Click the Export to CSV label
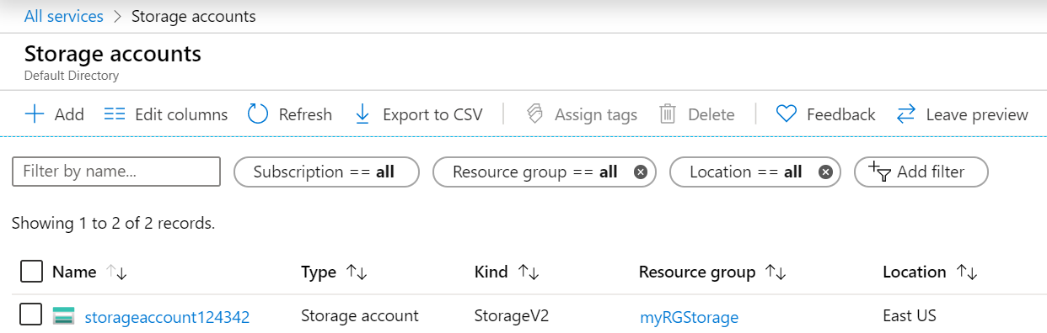Image resolution: width=1047 pixels, height=333 pixels. (432, 114)
